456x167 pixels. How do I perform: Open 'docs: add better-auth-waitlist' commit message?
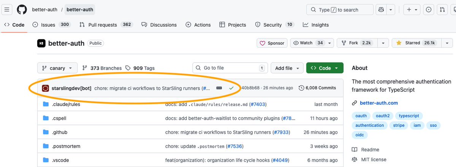[223, 118]
